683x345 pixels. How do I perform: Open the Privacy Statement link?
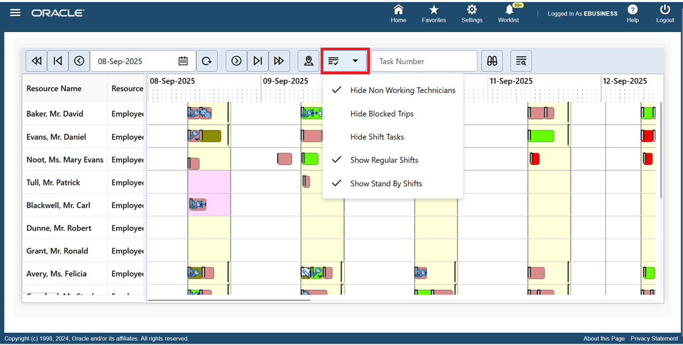[x=654, y=338]
